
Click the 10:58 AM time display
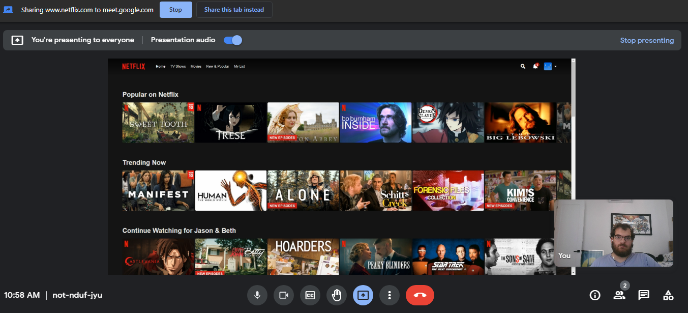(22, 295)
